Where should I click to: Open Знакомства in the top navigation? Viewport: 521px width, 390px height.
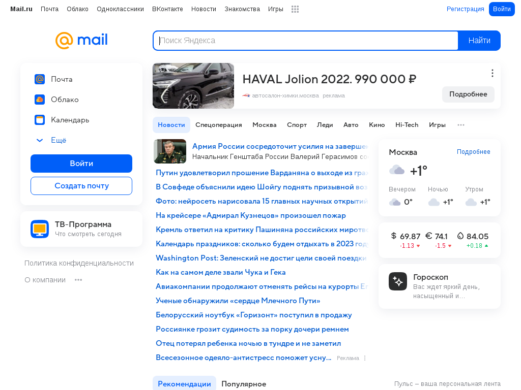click(242, 9)
